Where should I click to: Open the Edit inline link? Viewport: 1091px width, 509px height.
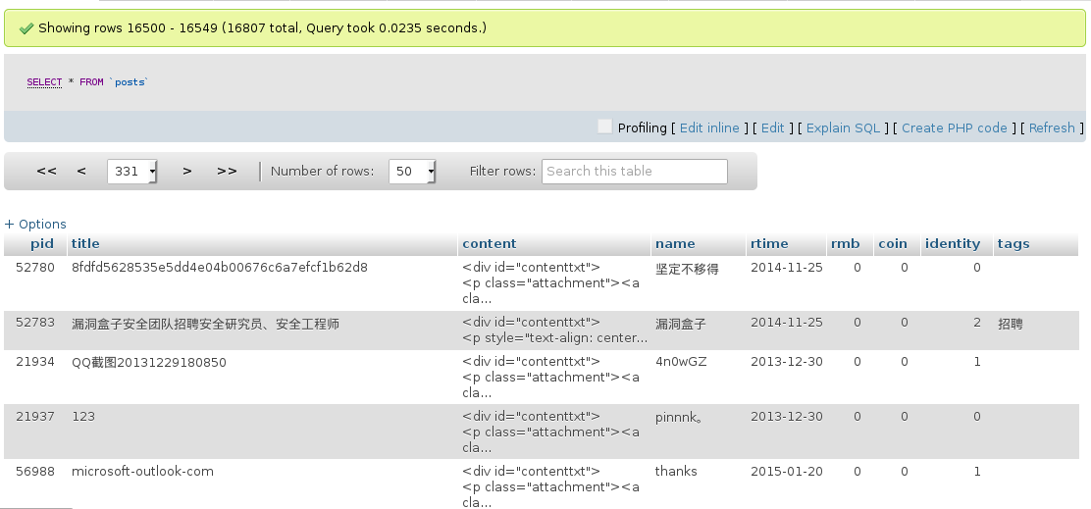pos(709,127)
